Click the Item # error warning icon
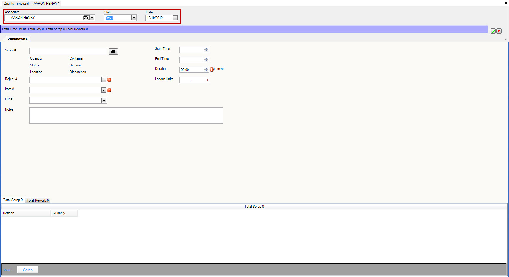The image size is (509, 277). coord(109,90)
